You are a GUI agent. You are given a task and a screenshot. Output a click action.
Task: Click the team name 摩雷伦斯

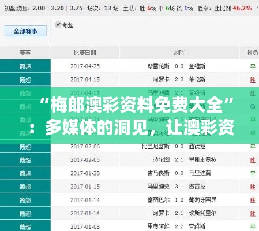159,66
